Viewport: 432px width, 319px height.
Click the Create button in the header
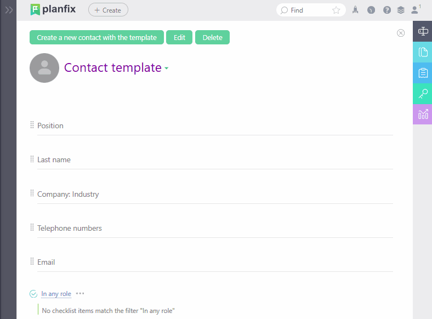(108, 10)
